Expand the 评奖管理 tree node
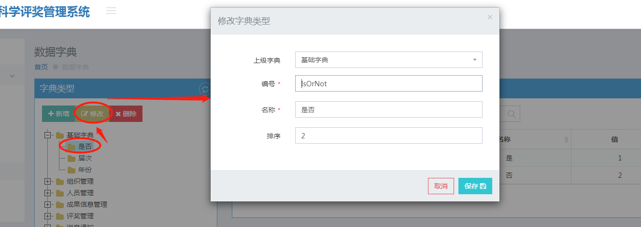The width and height of the screenshot is (641, 227). coord(48,216)
